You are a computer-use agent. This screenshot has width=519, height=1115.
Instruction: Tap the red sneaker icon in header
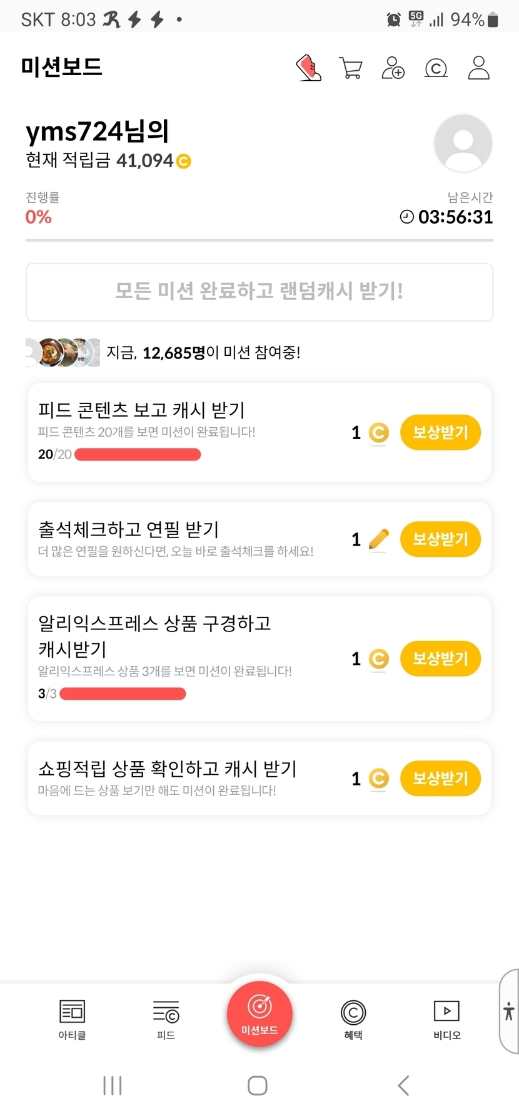coord(309,68)
